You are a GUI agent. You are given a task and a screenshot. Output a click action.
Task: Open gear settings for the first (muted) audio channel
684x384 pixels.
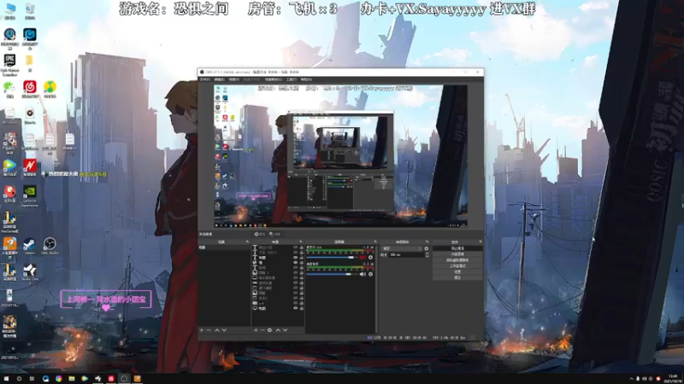370,258
